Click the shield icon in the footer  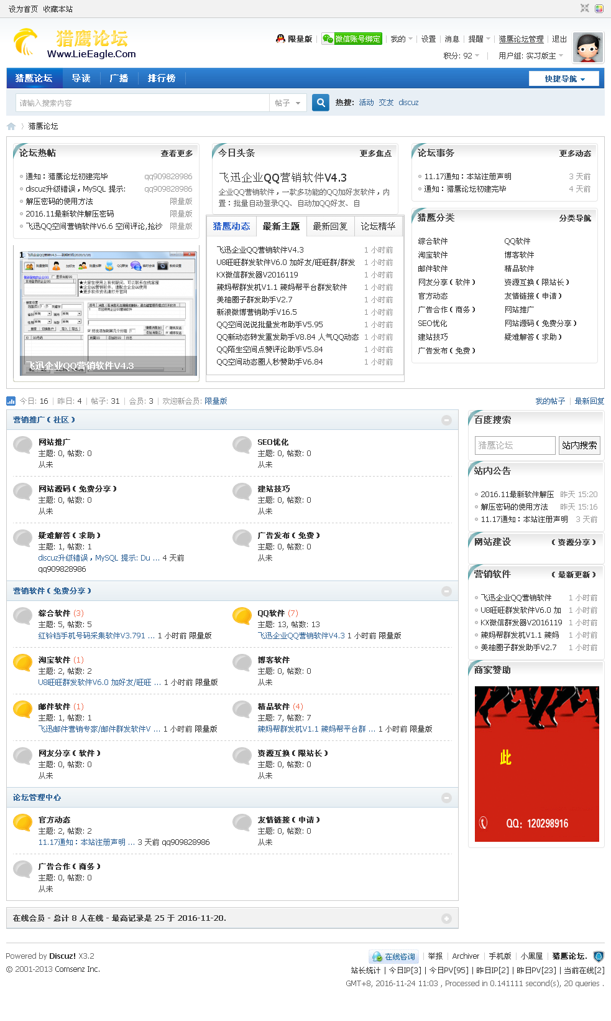599,956
